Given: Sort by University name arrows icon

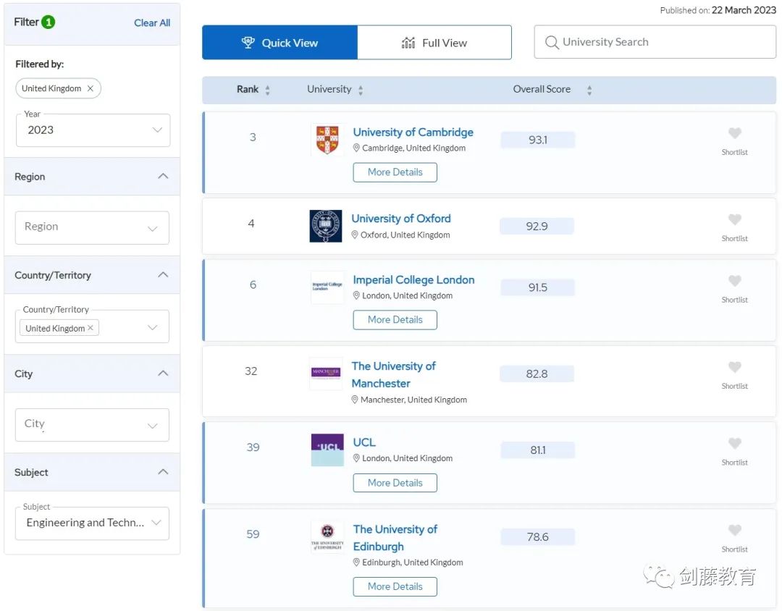Looking at the screenshot, I should click(x=361, y=90).
